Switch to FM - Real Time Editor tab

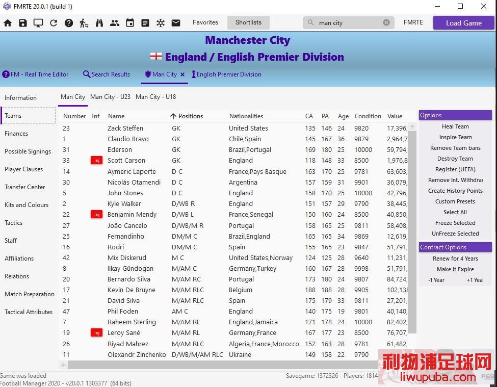(35, 74)
